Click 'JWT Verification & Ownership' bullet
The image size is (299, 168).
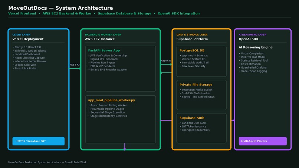(108, 56)
